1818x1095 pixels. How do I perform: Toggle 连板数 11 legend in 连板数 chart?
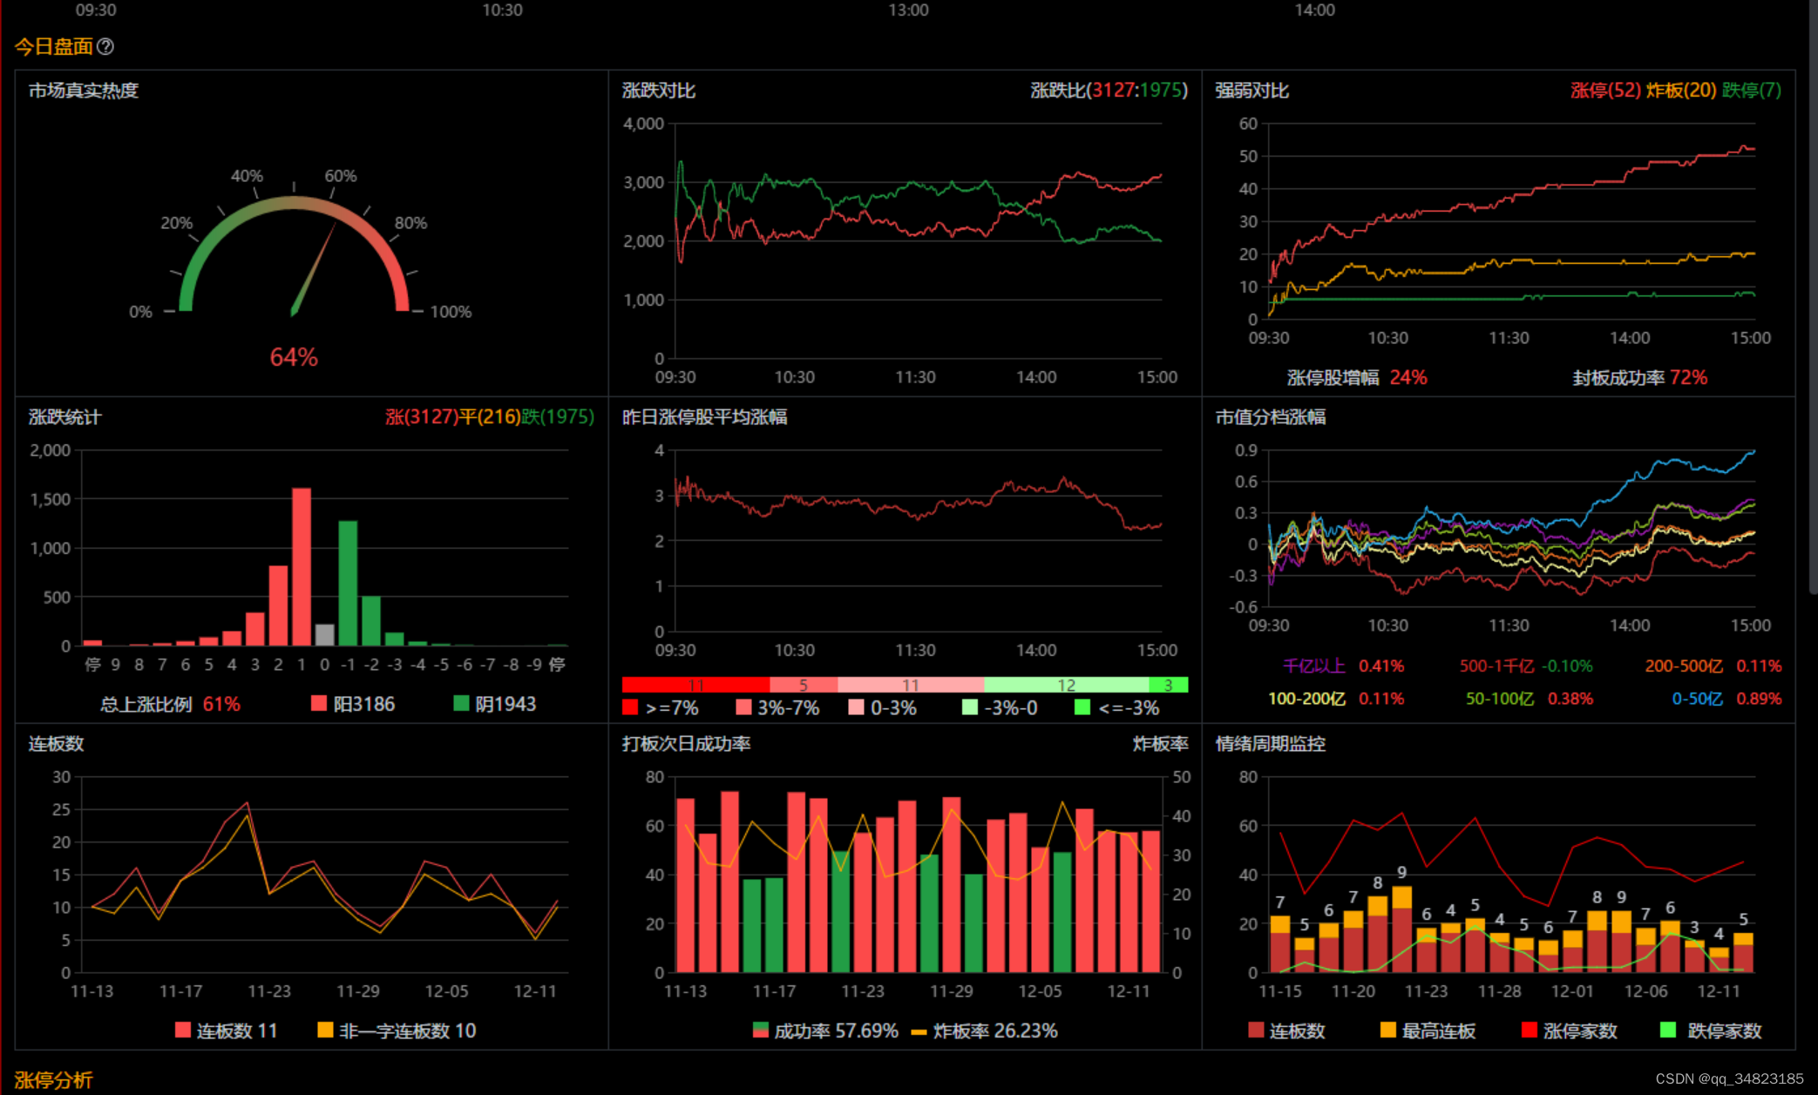[226, 1031]
